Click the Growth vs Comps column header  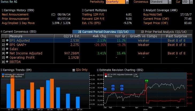tap(144, 36)
